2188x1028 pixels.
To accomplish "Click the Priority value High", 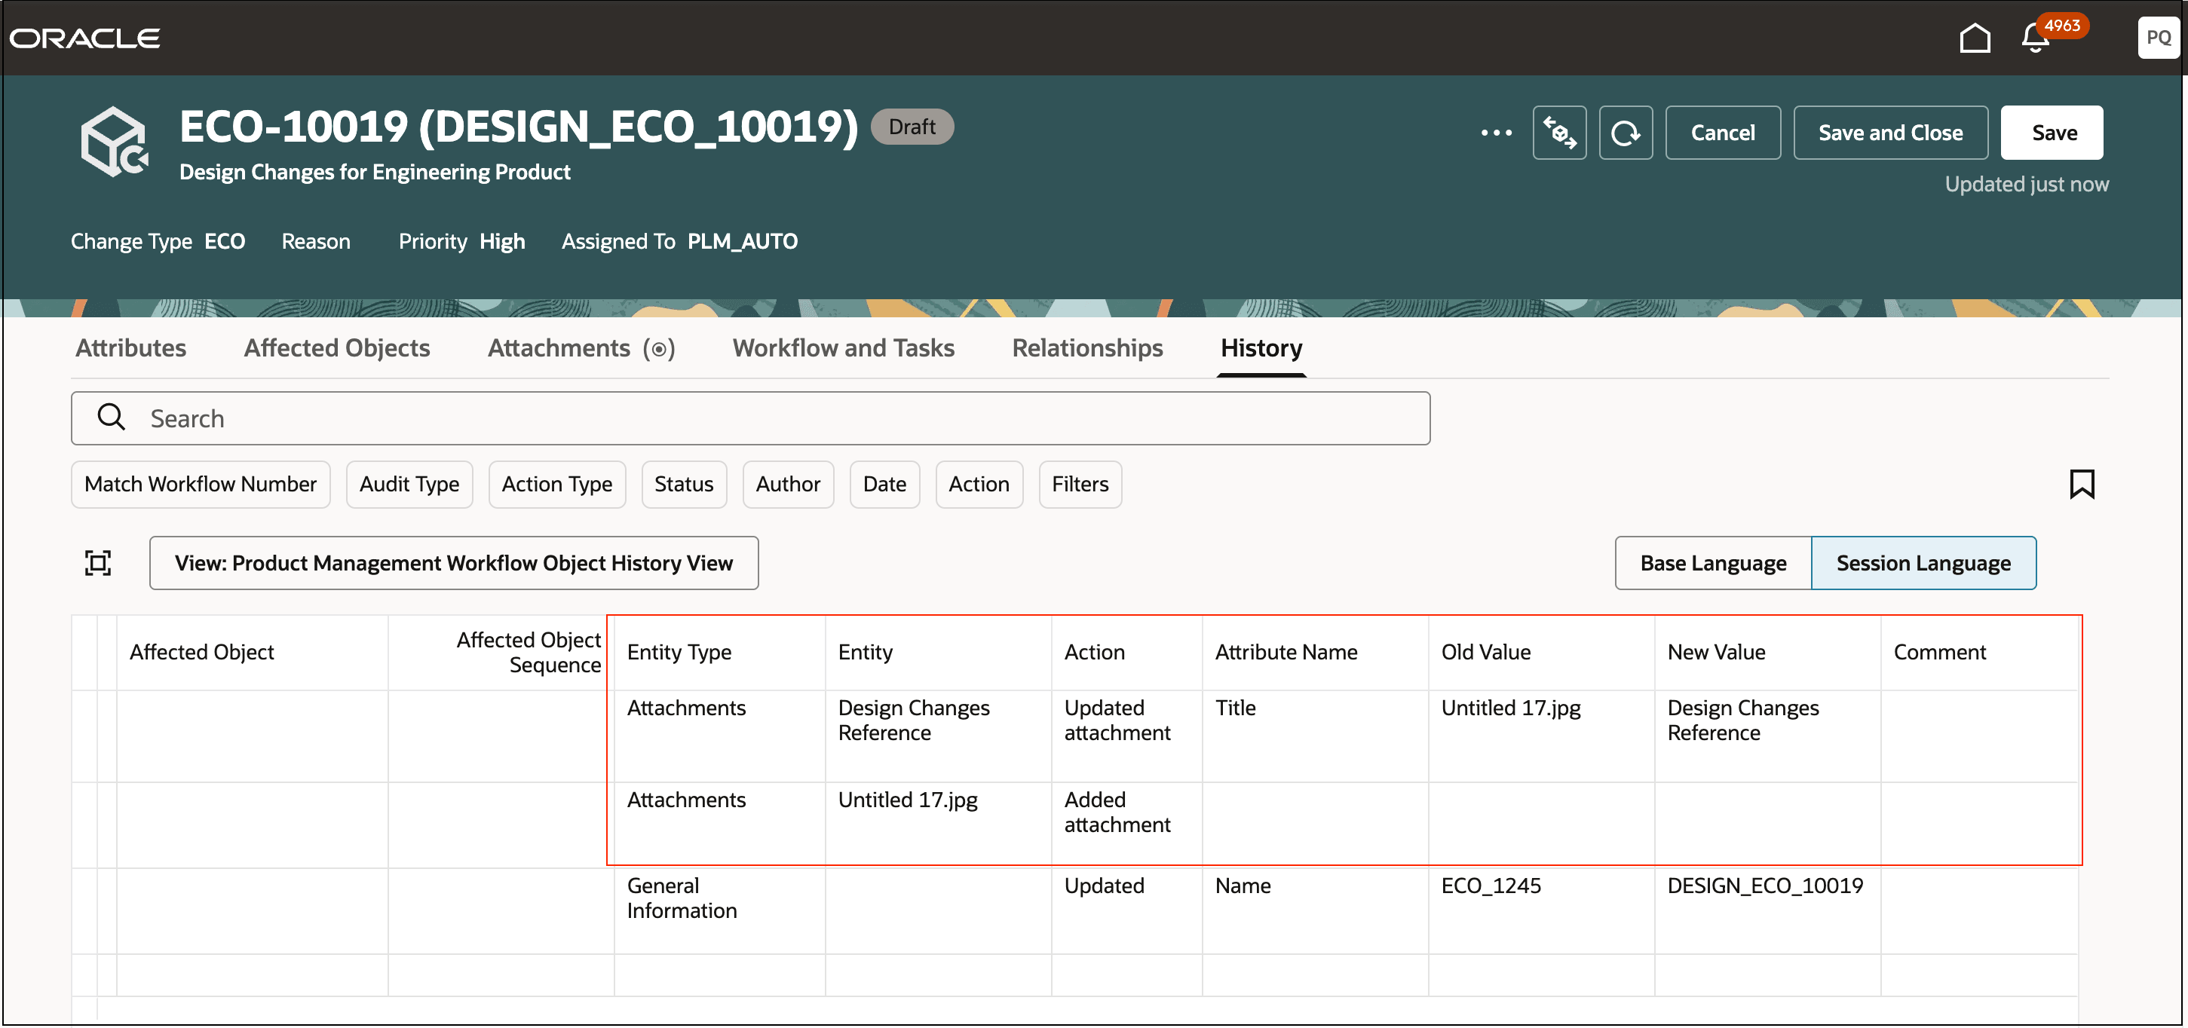I will tap(501, 241).
